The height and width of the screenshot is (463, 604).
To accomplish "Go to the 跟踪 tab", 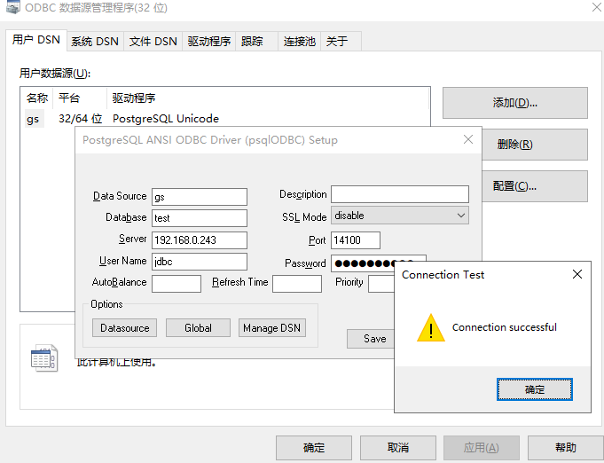I will coord(253,41).
